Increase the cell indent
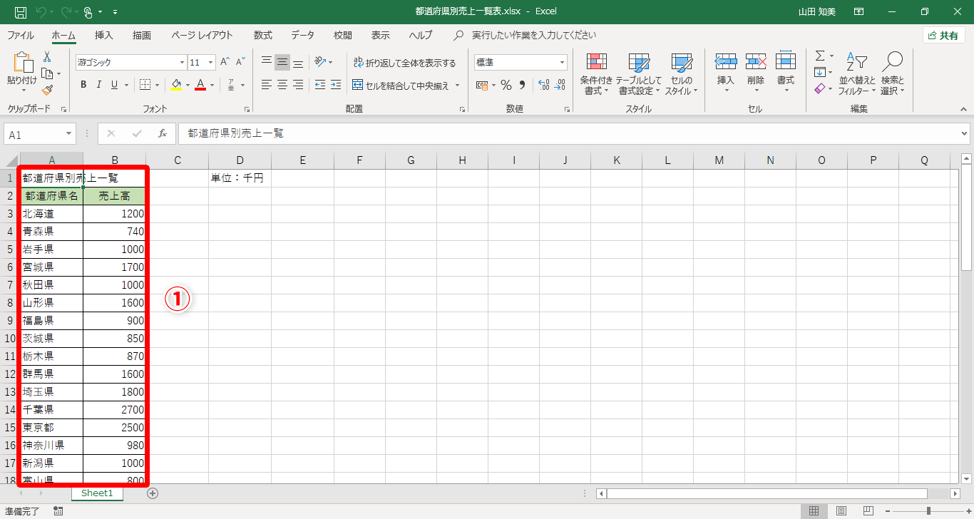974x519 pixels. coord(335,85)
